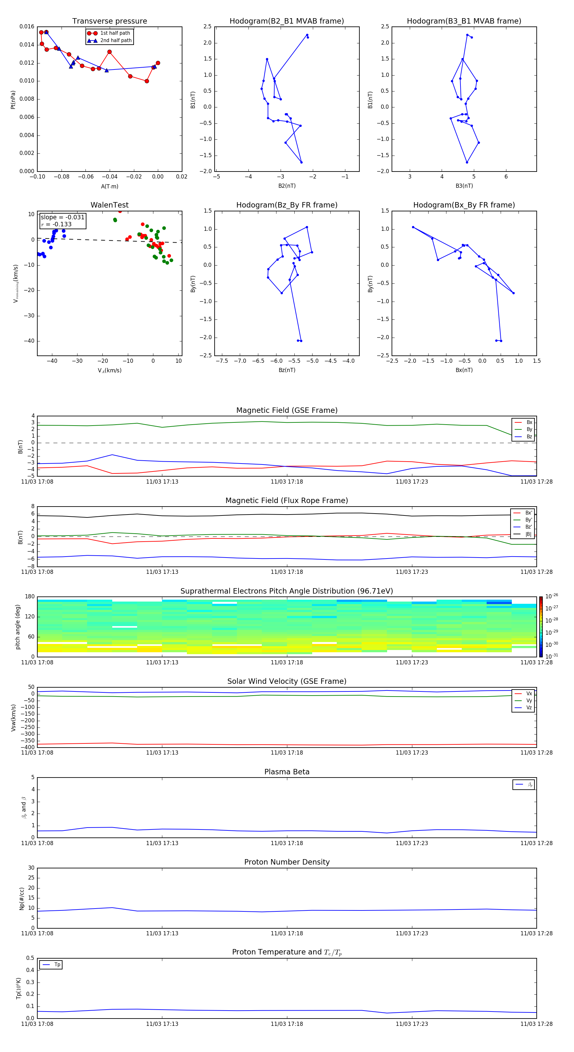Click the black |B| curve in Flux Rope plot
This screenshot has width=574, height=1052.
(x=286, y=515)
